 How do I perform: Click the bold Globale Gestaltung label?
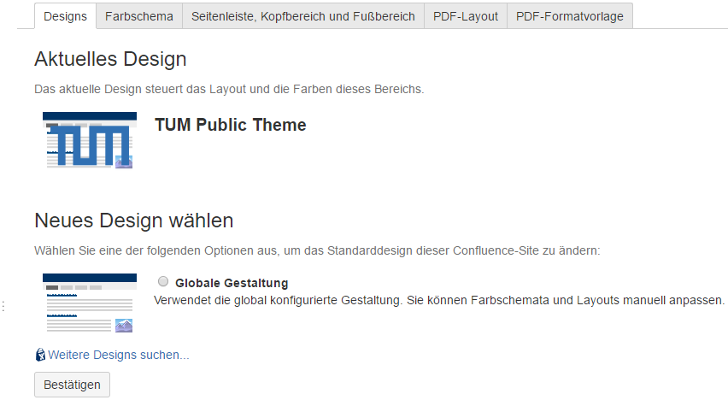point(232,283)
